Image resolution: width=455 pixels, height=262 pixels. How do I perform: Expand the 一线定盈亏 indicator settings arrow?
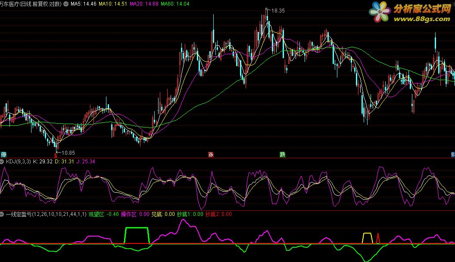(2, 215)
